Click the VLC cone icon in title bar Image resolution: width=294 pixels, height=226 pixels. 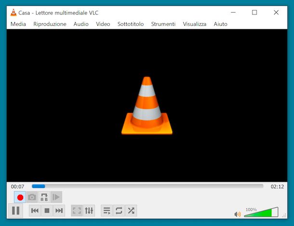(13, 13)
